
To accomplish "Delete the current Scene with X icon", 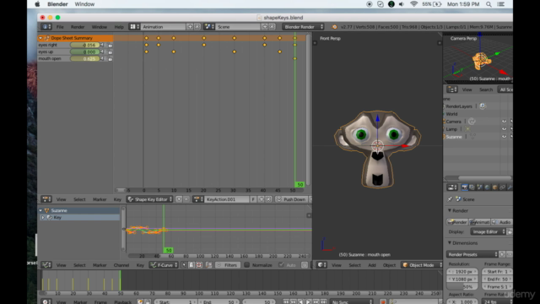I will (x=272, y=26).
